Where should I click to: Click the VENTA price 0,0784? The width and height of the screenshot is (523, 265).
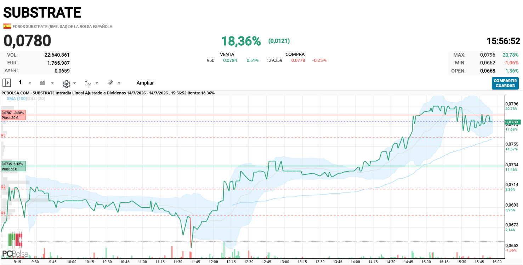[x=230, y=61]
